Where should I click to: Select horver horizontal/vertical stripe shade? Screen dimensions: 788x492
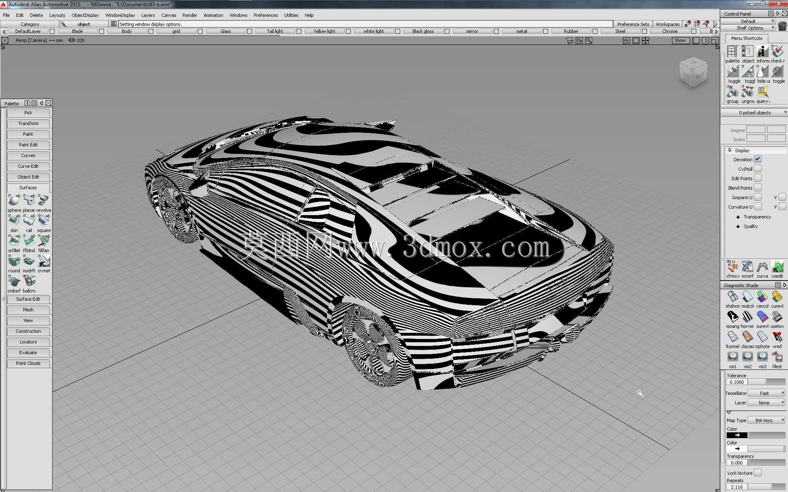[x=748, y=317]
